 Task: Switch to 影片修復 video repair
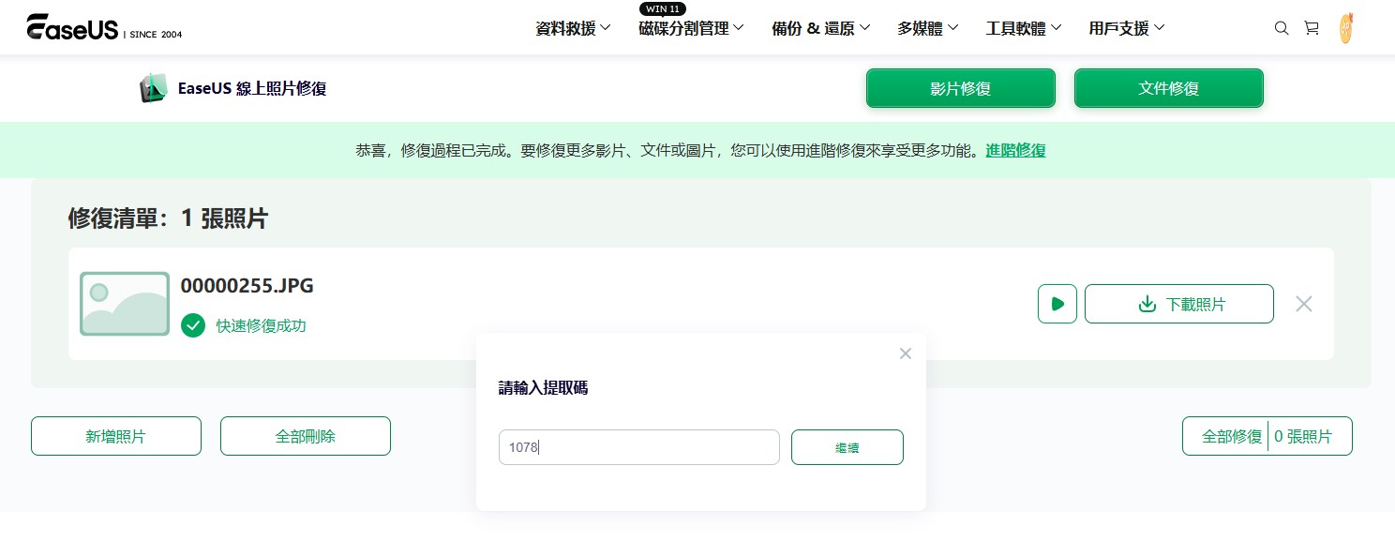click(x=961, y=88)
